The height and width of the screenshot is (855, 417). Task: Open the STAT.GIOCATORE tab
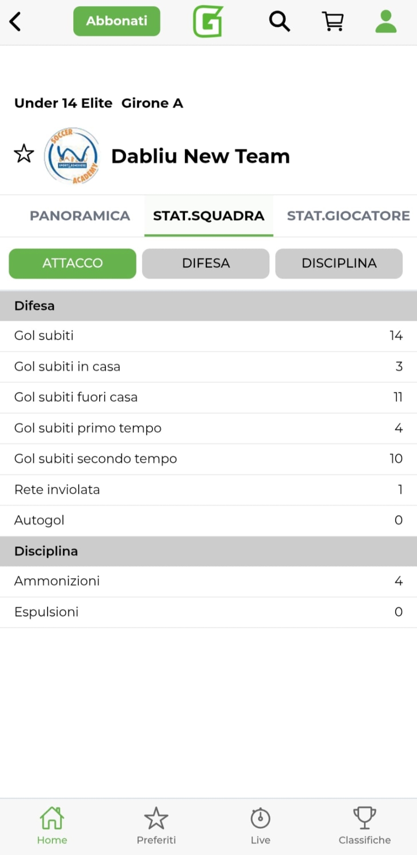[x=348, y=216]
